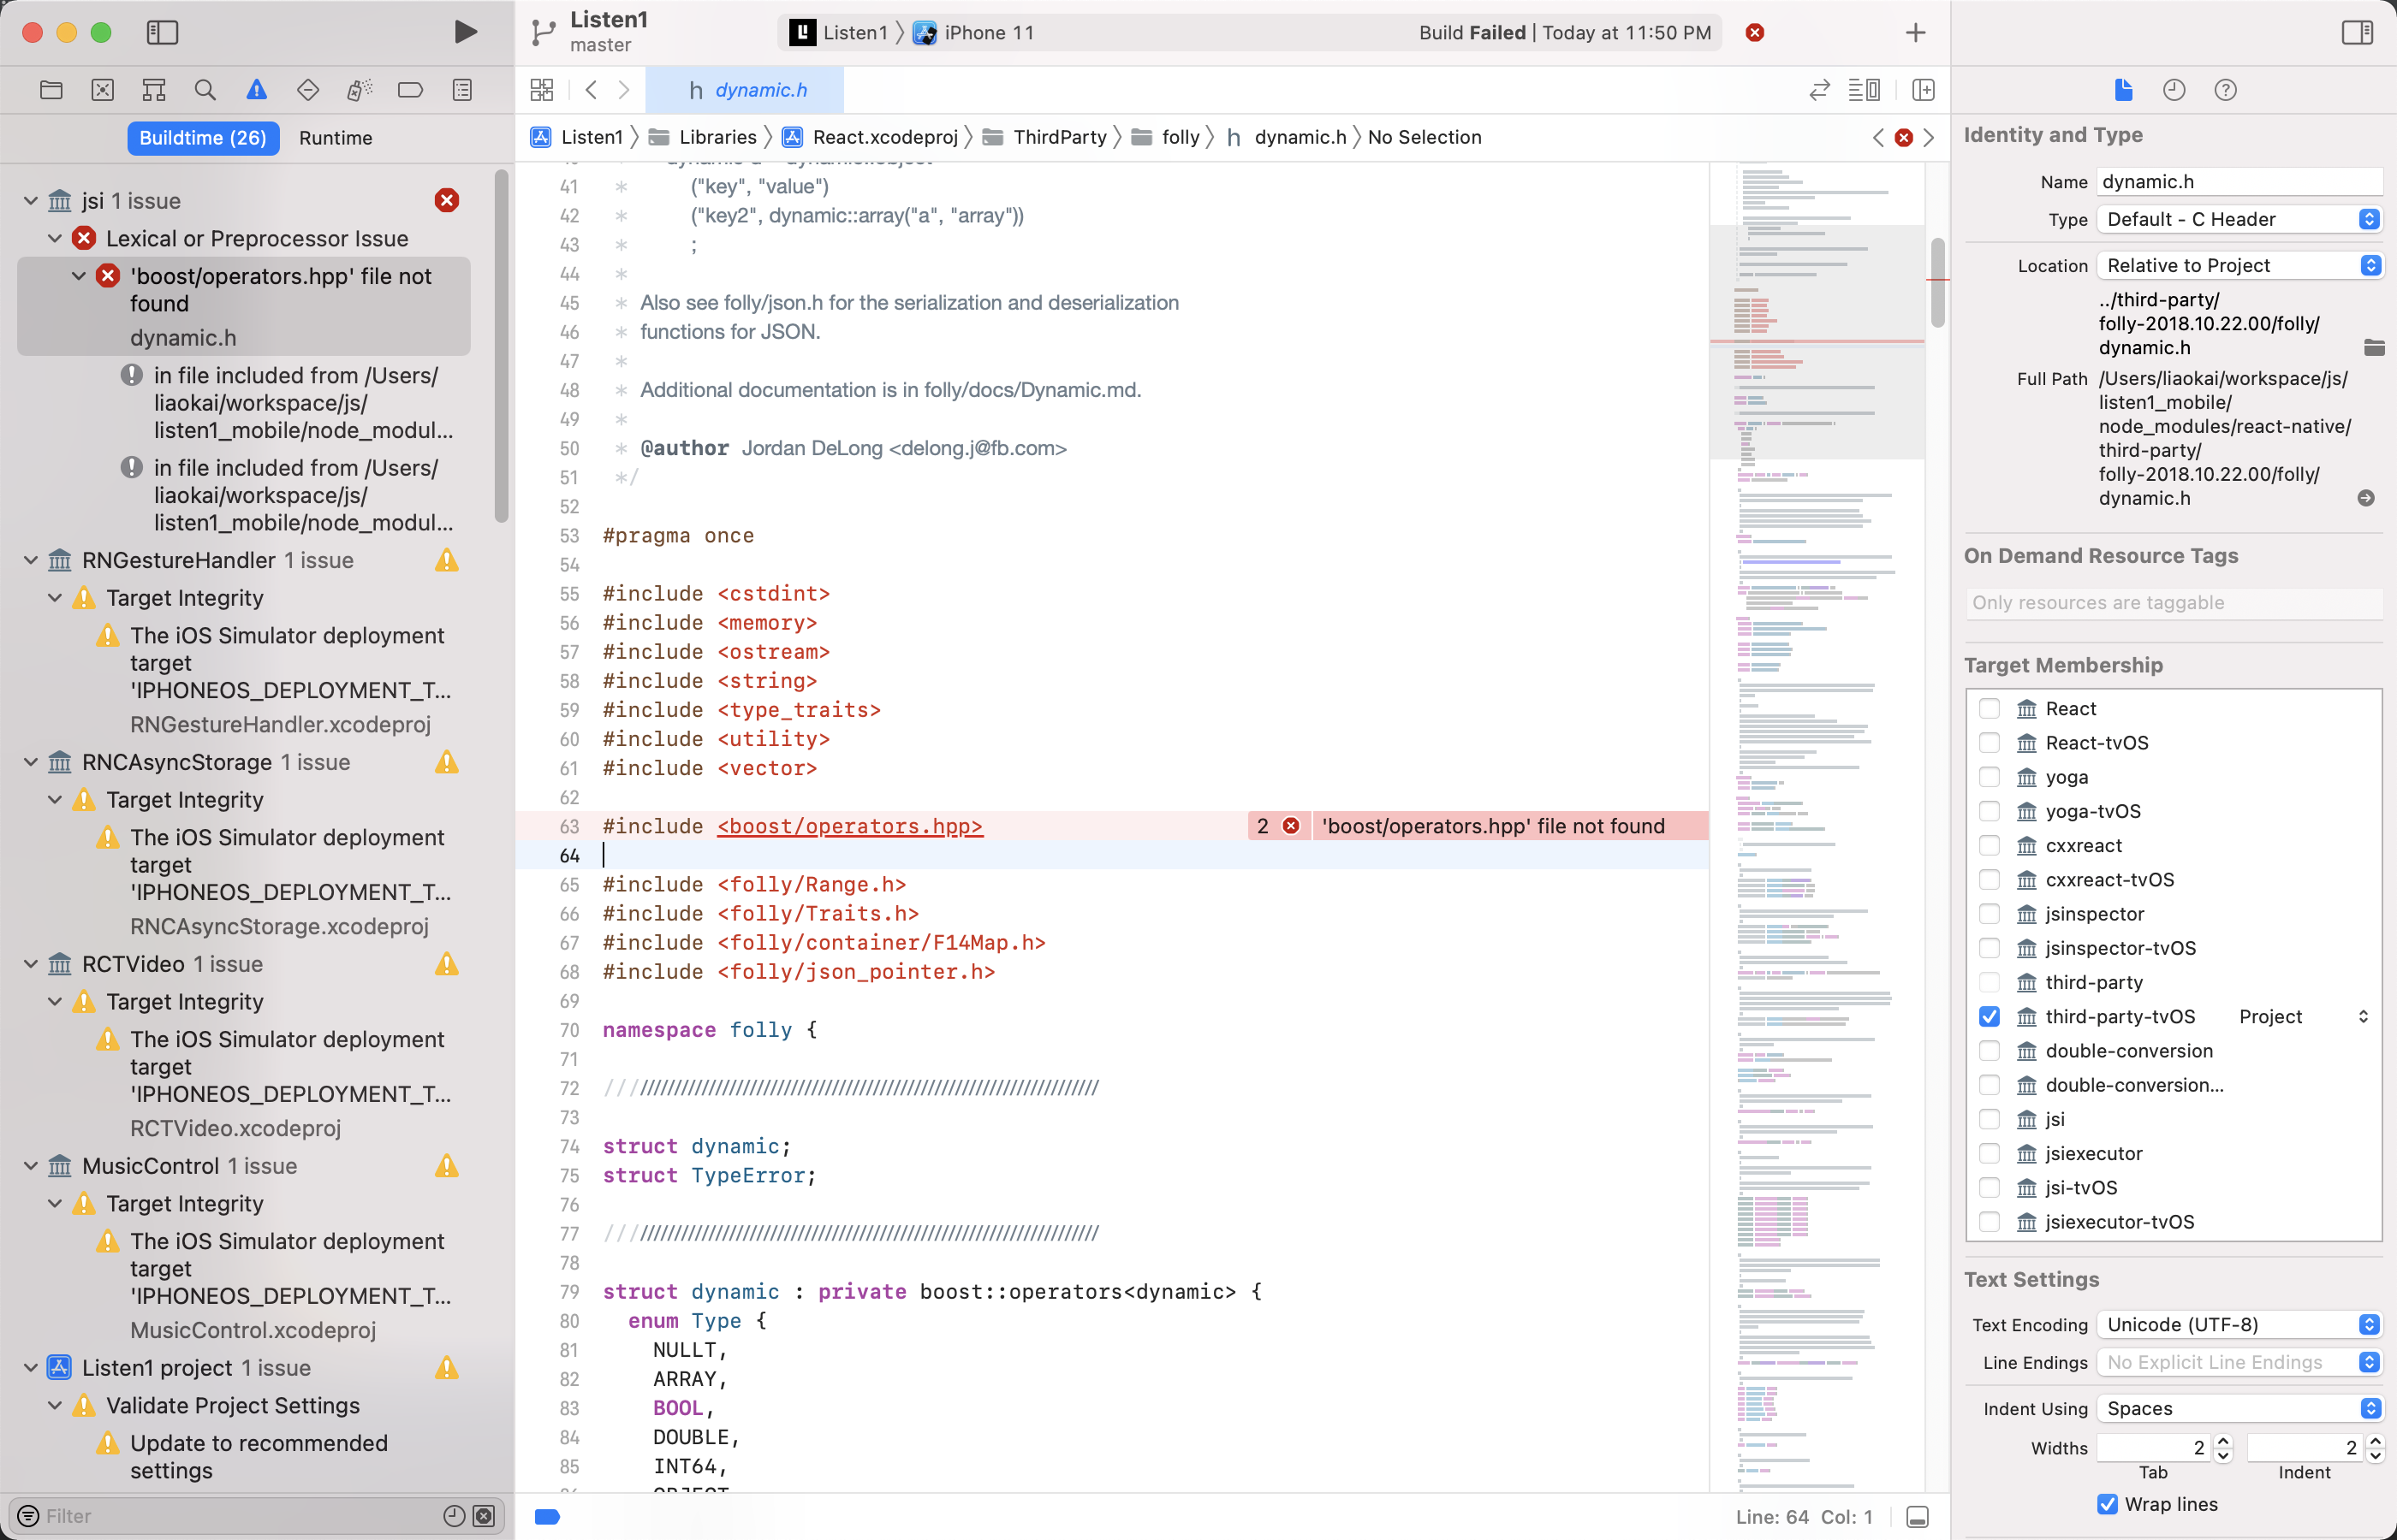Collapse the RNGestureHandler issue group
The height and width of the screenshot is (1540, 2397).
click(x=31, y=560)
